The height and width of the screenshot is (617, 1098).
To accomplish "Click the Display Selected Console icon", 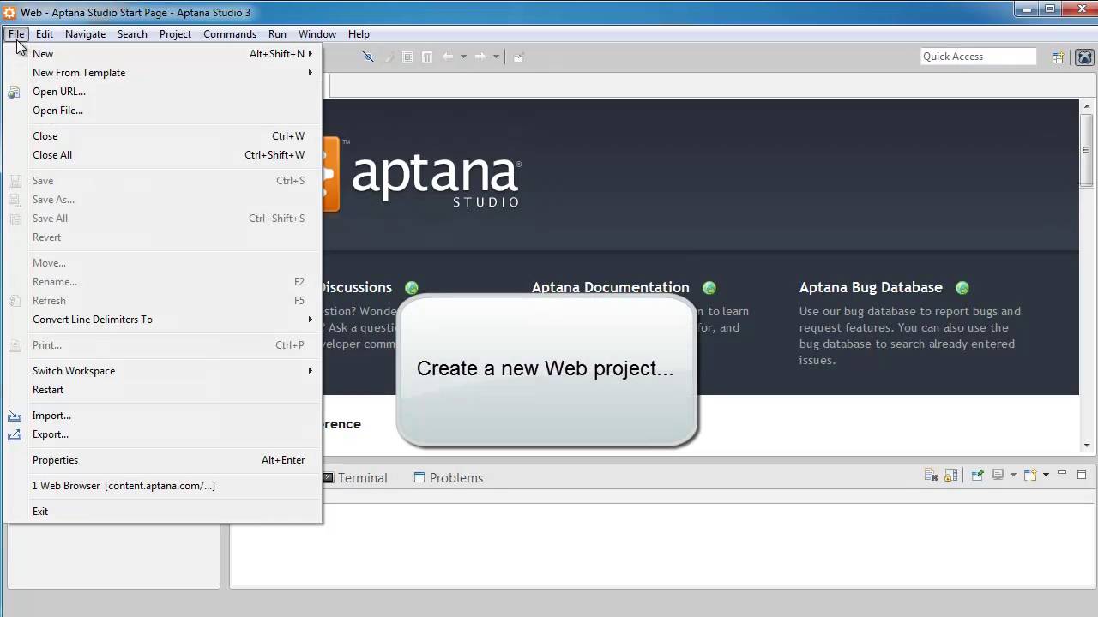I will (x=998, y=475).
